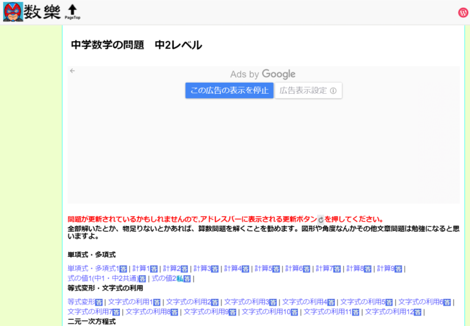470x326 pixels.
Task: Click the 数樂 site title text
Action: pos(42,12)
